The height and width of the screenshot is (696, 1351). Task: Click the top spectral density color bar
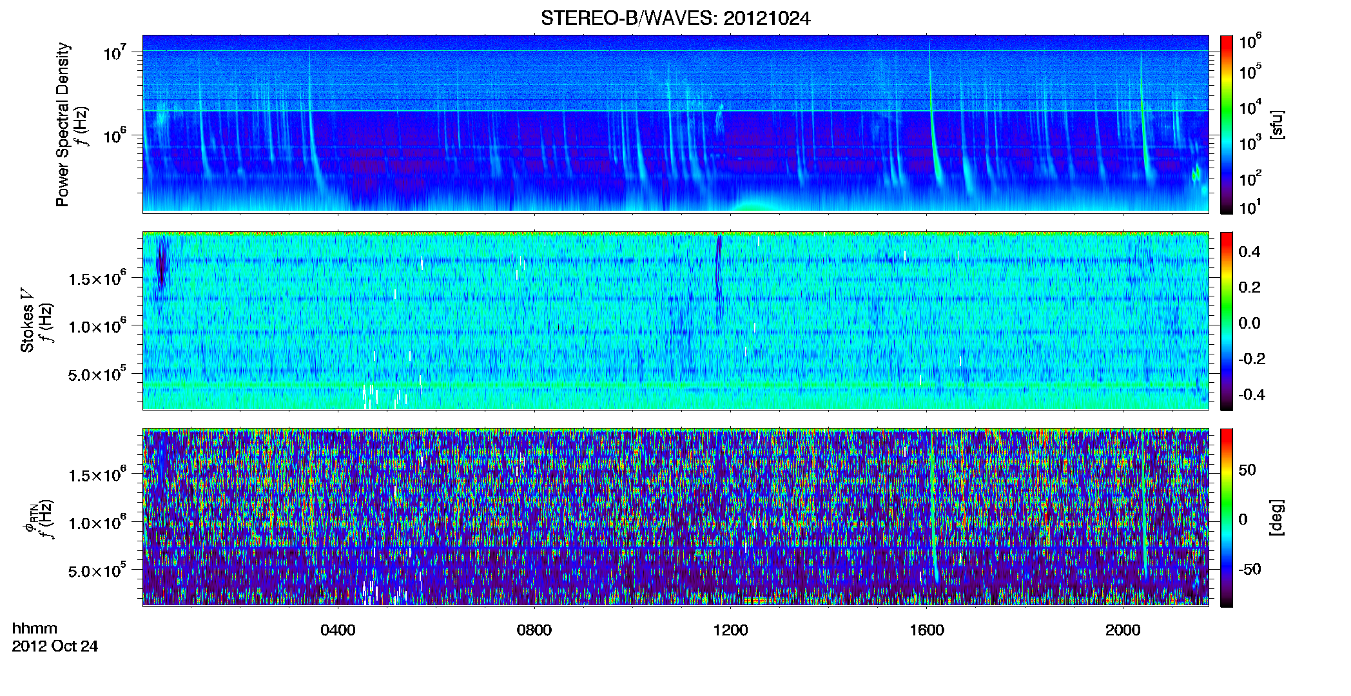(1226, 124)
